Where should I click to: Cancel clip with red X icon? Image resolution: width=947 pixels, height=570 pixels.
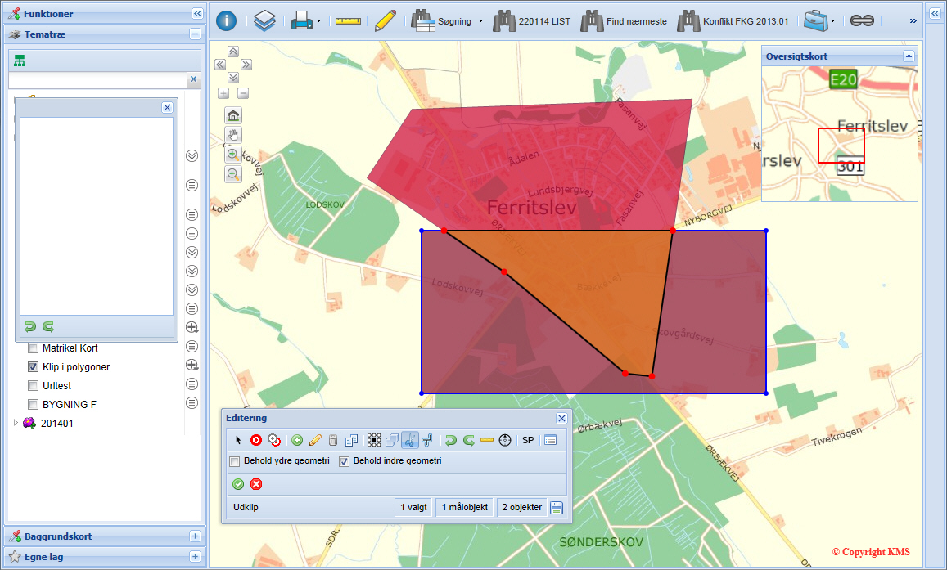click(256, 484)
